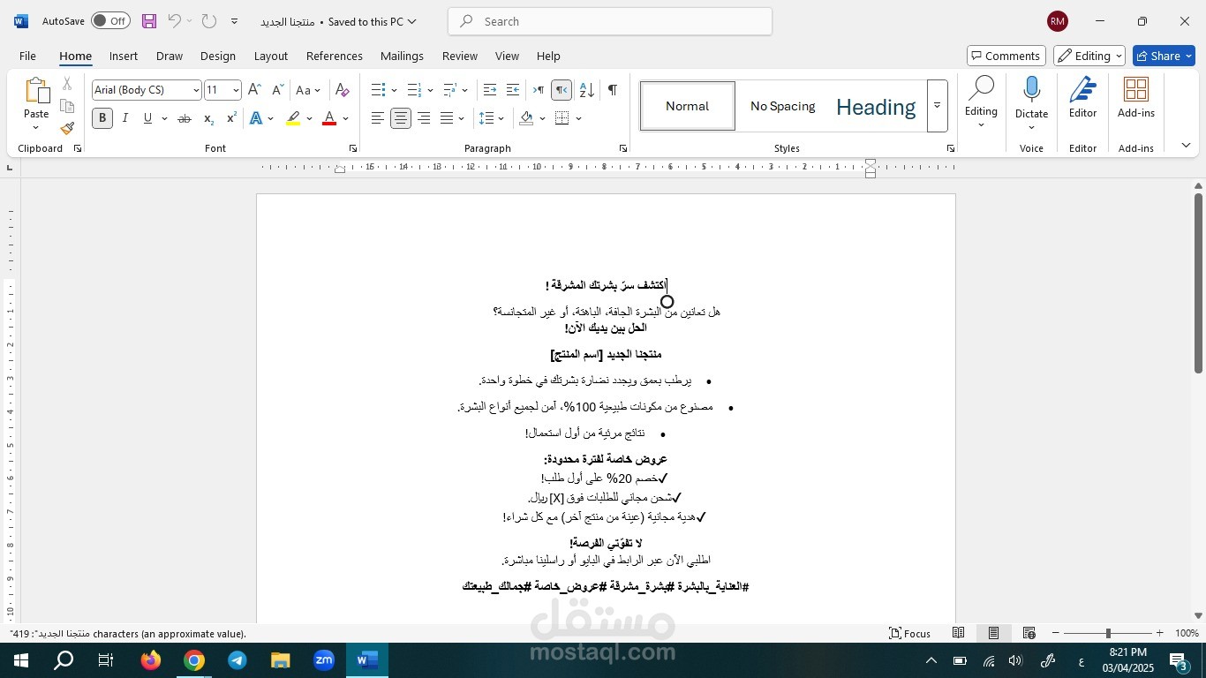Image resolution: width=1206 pixels, height=678 pixels.
Task: Click the Format Painter brush icon
Action: click(x=67, y=128)
